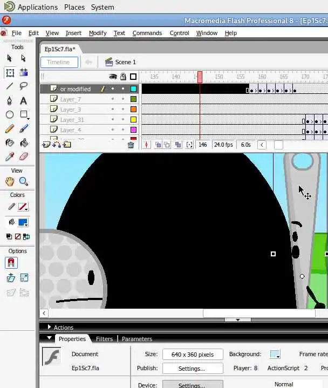The height and width of the screenshot is (388, 328).
Task: Select the Subselection tool
Action: (24, 58)
